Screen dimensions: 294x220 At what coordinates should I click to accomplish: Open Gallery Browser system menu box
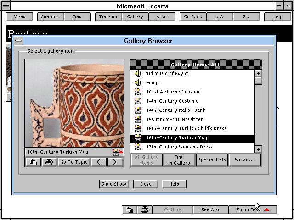point(18,41)
